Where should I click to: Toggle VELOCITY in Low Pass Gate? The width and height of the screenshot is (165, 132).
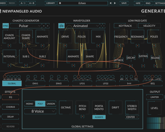[149, 26]
